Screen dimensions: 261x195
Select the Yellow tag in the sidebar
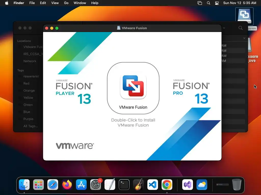click(x=28, y=98)
